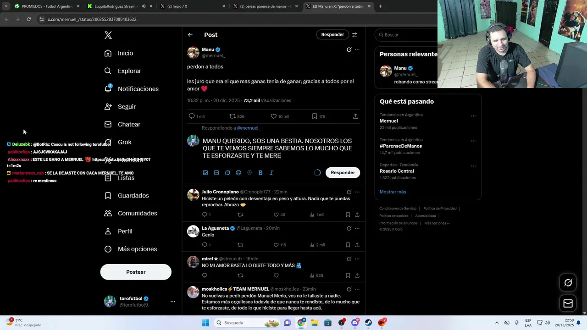587x330 pixels.
Task: Like Julio Cronopiano's reply
Action: click(x=279, y=214)
